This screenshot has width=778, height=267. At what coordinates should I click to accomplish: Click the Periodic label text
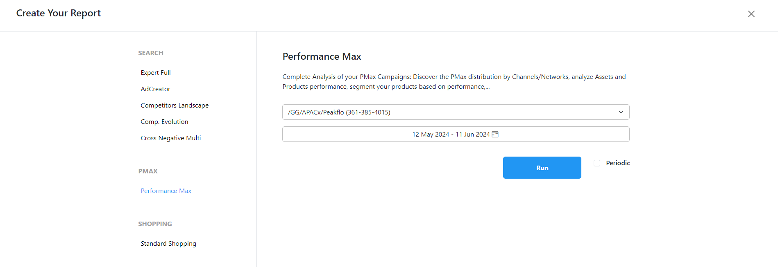click(618, 163)
